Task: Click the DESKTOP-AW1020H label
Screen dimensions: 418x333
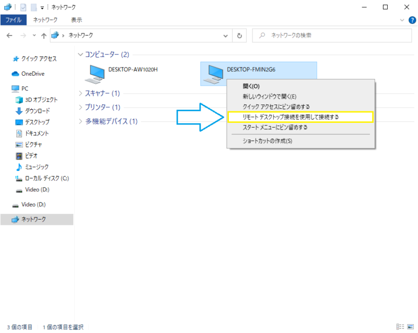Action: coord(133,70)
